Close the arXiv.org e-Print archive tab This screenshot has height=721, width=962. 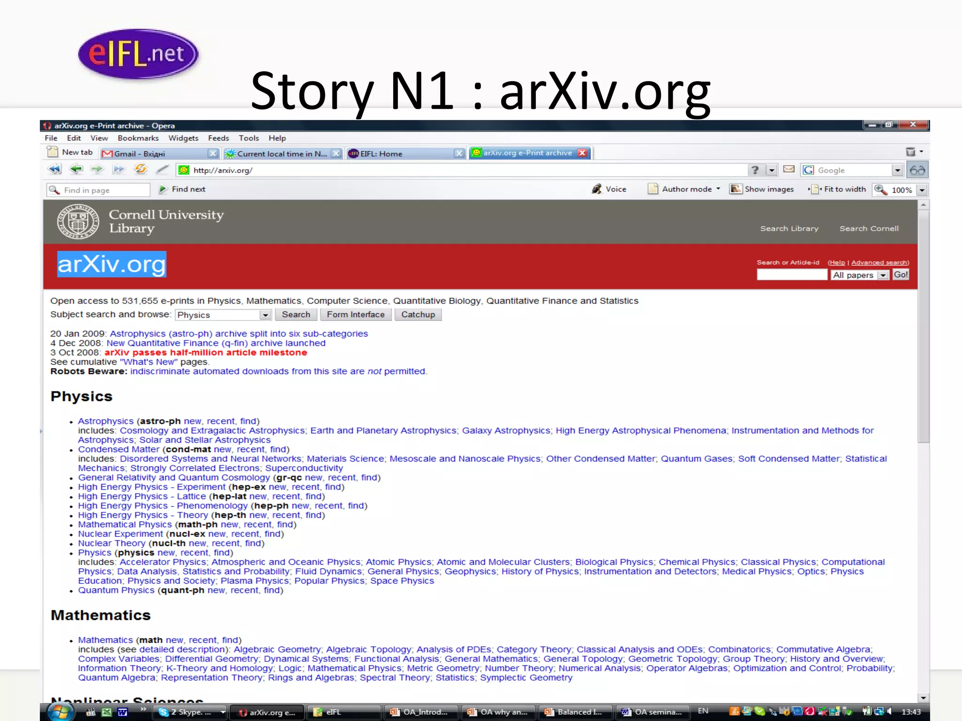coord(582,153)
